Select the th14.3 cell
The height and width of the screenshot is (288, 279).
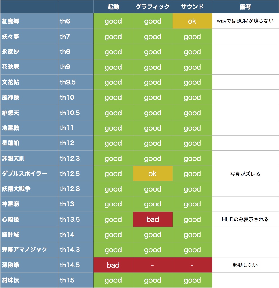coord(76,250)
